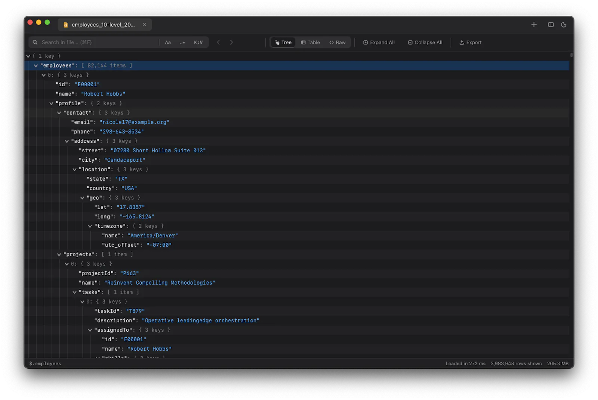Select the "America/Denver" timezone name

click(152, 236)
